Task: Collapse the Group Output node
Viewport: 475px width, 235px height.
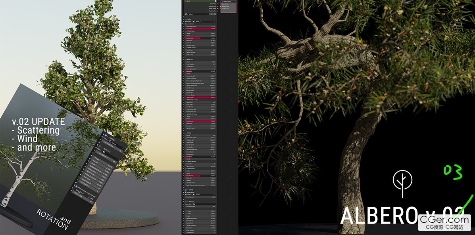Action: 222,1
